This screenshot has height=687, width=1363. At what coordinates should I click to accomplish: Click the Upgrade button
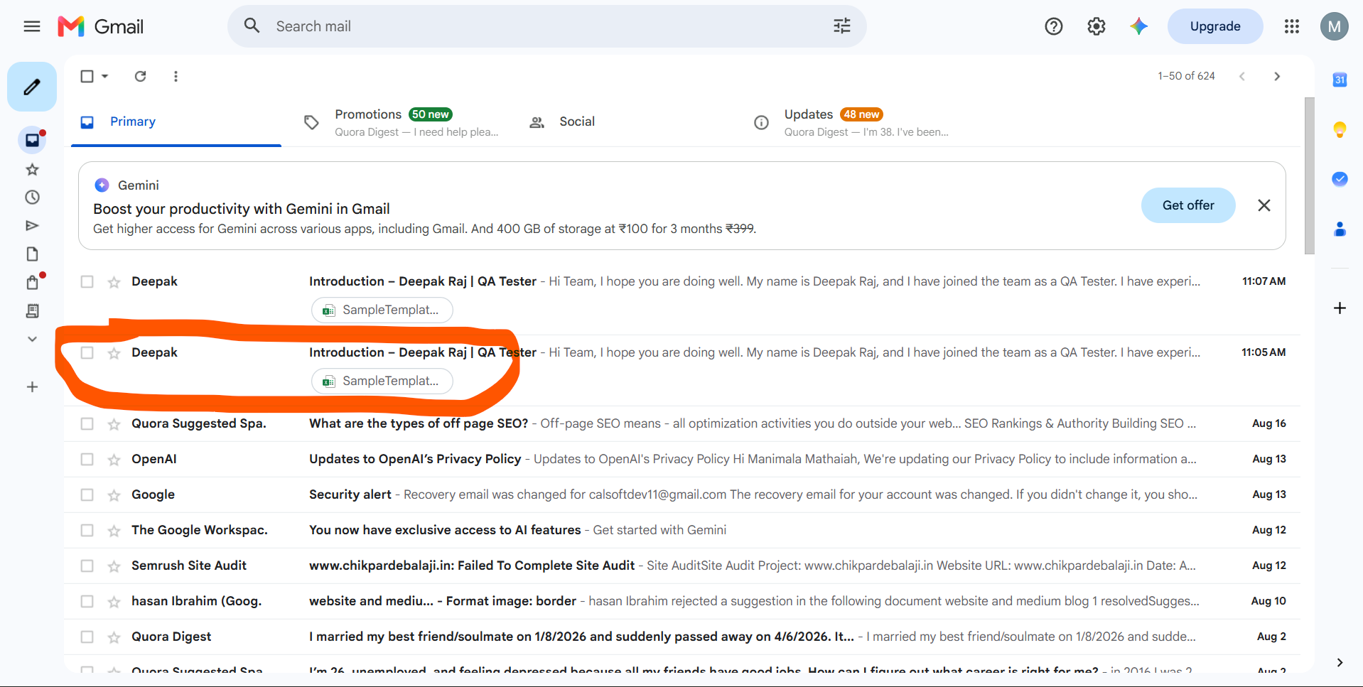click(x=1215, y=26)
